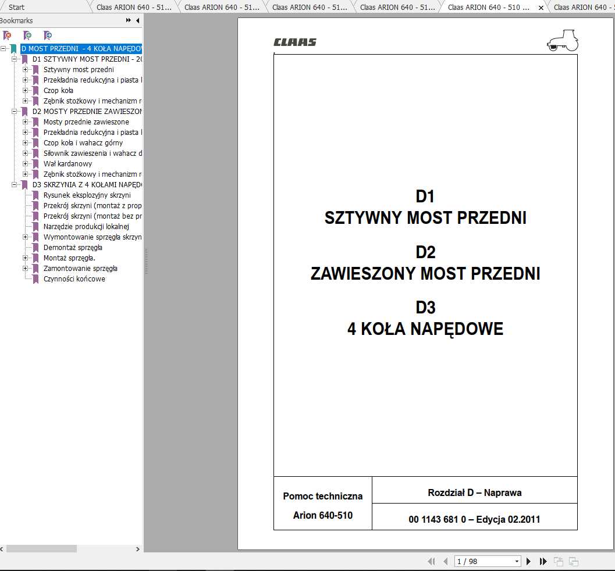Collapse the D MOST PRZEDNI root bookmark

pos(3,49)
